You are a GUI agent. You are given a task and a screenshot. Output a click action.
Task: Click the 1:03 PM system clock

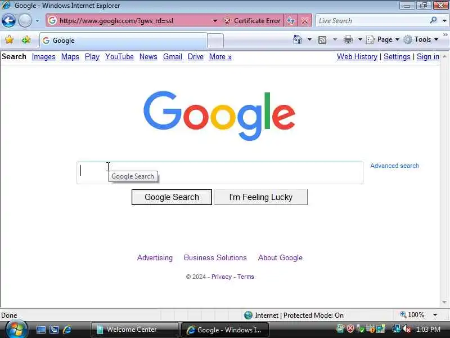(428, 330)
